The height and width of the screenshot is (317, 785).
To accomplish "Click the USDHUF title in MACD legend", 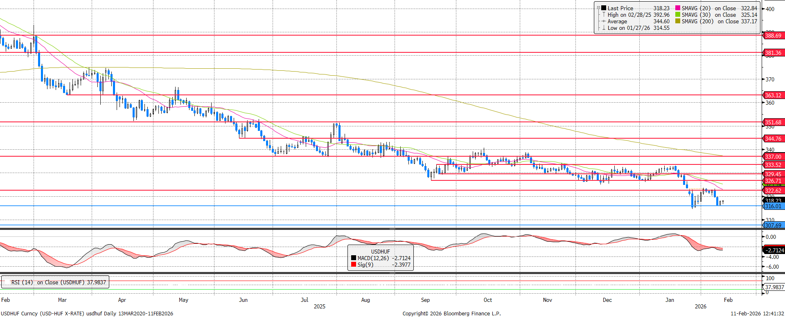I will [380, 252].
